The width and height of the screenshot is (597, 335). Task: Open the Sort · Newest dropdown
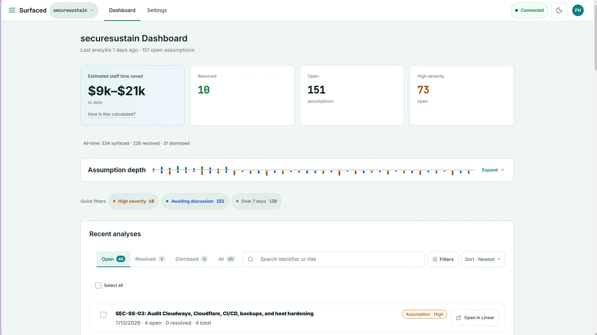coord(483,259)
